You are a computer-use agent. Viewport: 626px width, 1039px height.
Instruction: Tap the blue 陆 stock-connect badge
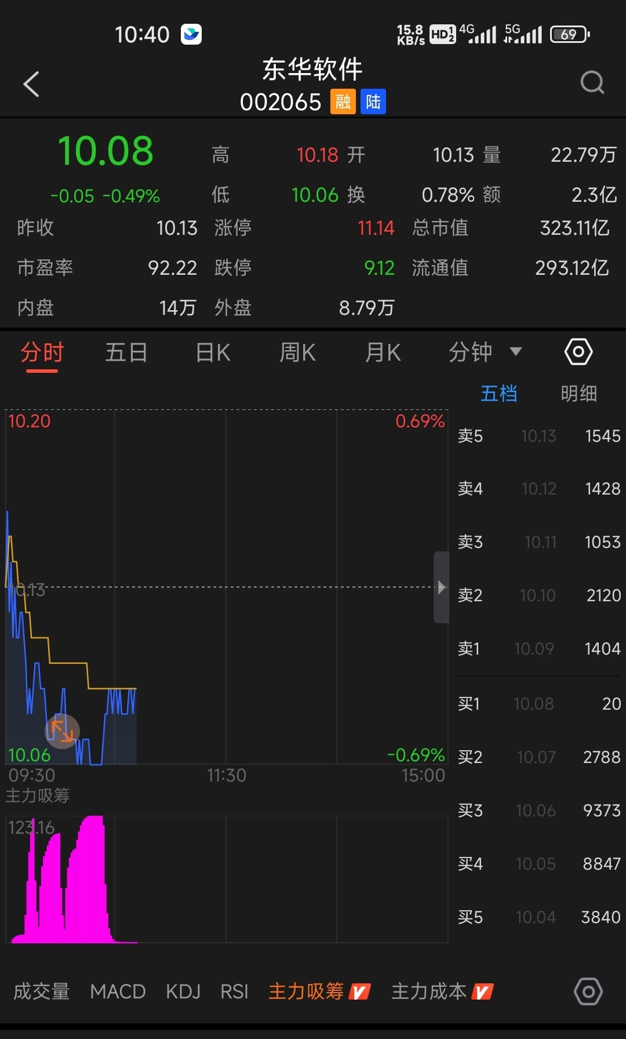(x=373, y=102)
